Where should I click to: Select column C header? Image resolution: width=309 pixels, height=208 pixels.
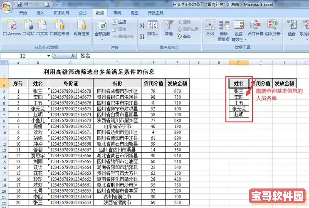71,63
